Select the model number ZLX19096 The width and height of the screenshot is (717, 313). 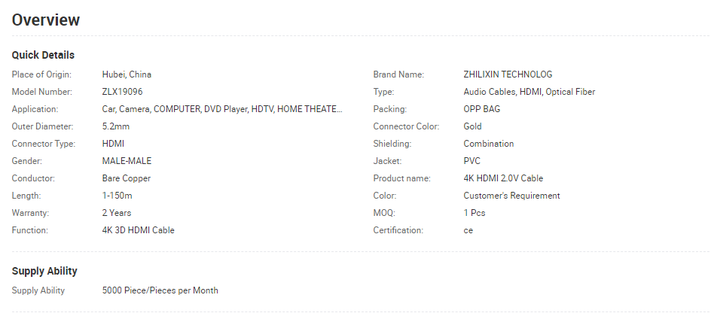pos(122,91)
